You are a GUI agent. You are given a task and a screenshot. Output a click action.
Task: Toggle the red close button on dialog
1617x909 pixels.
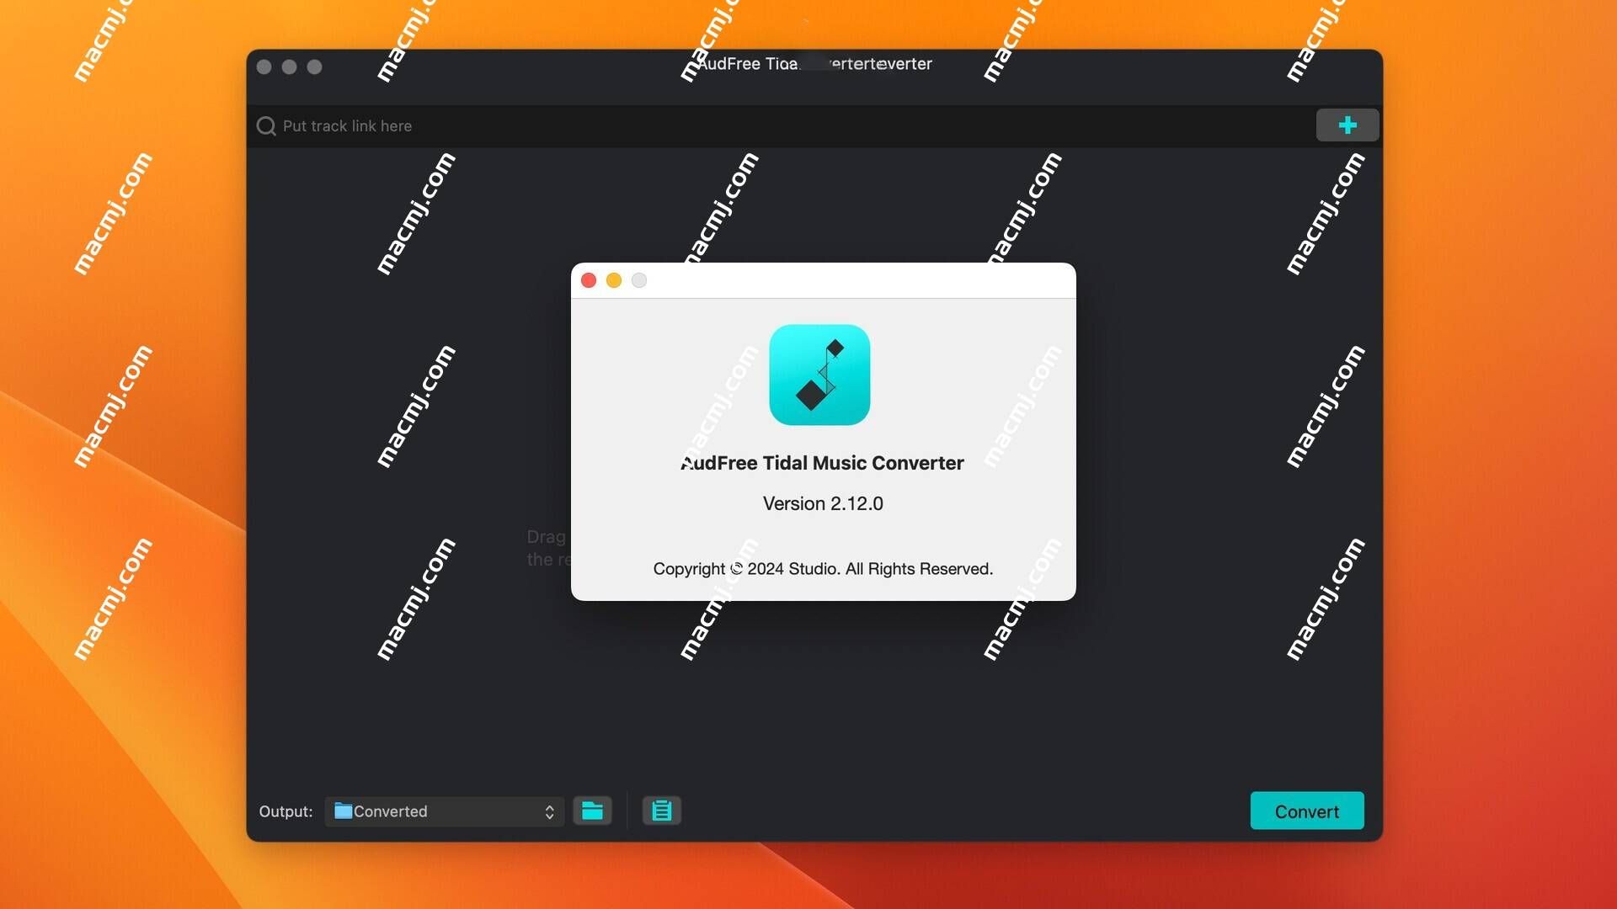[589, 279]
